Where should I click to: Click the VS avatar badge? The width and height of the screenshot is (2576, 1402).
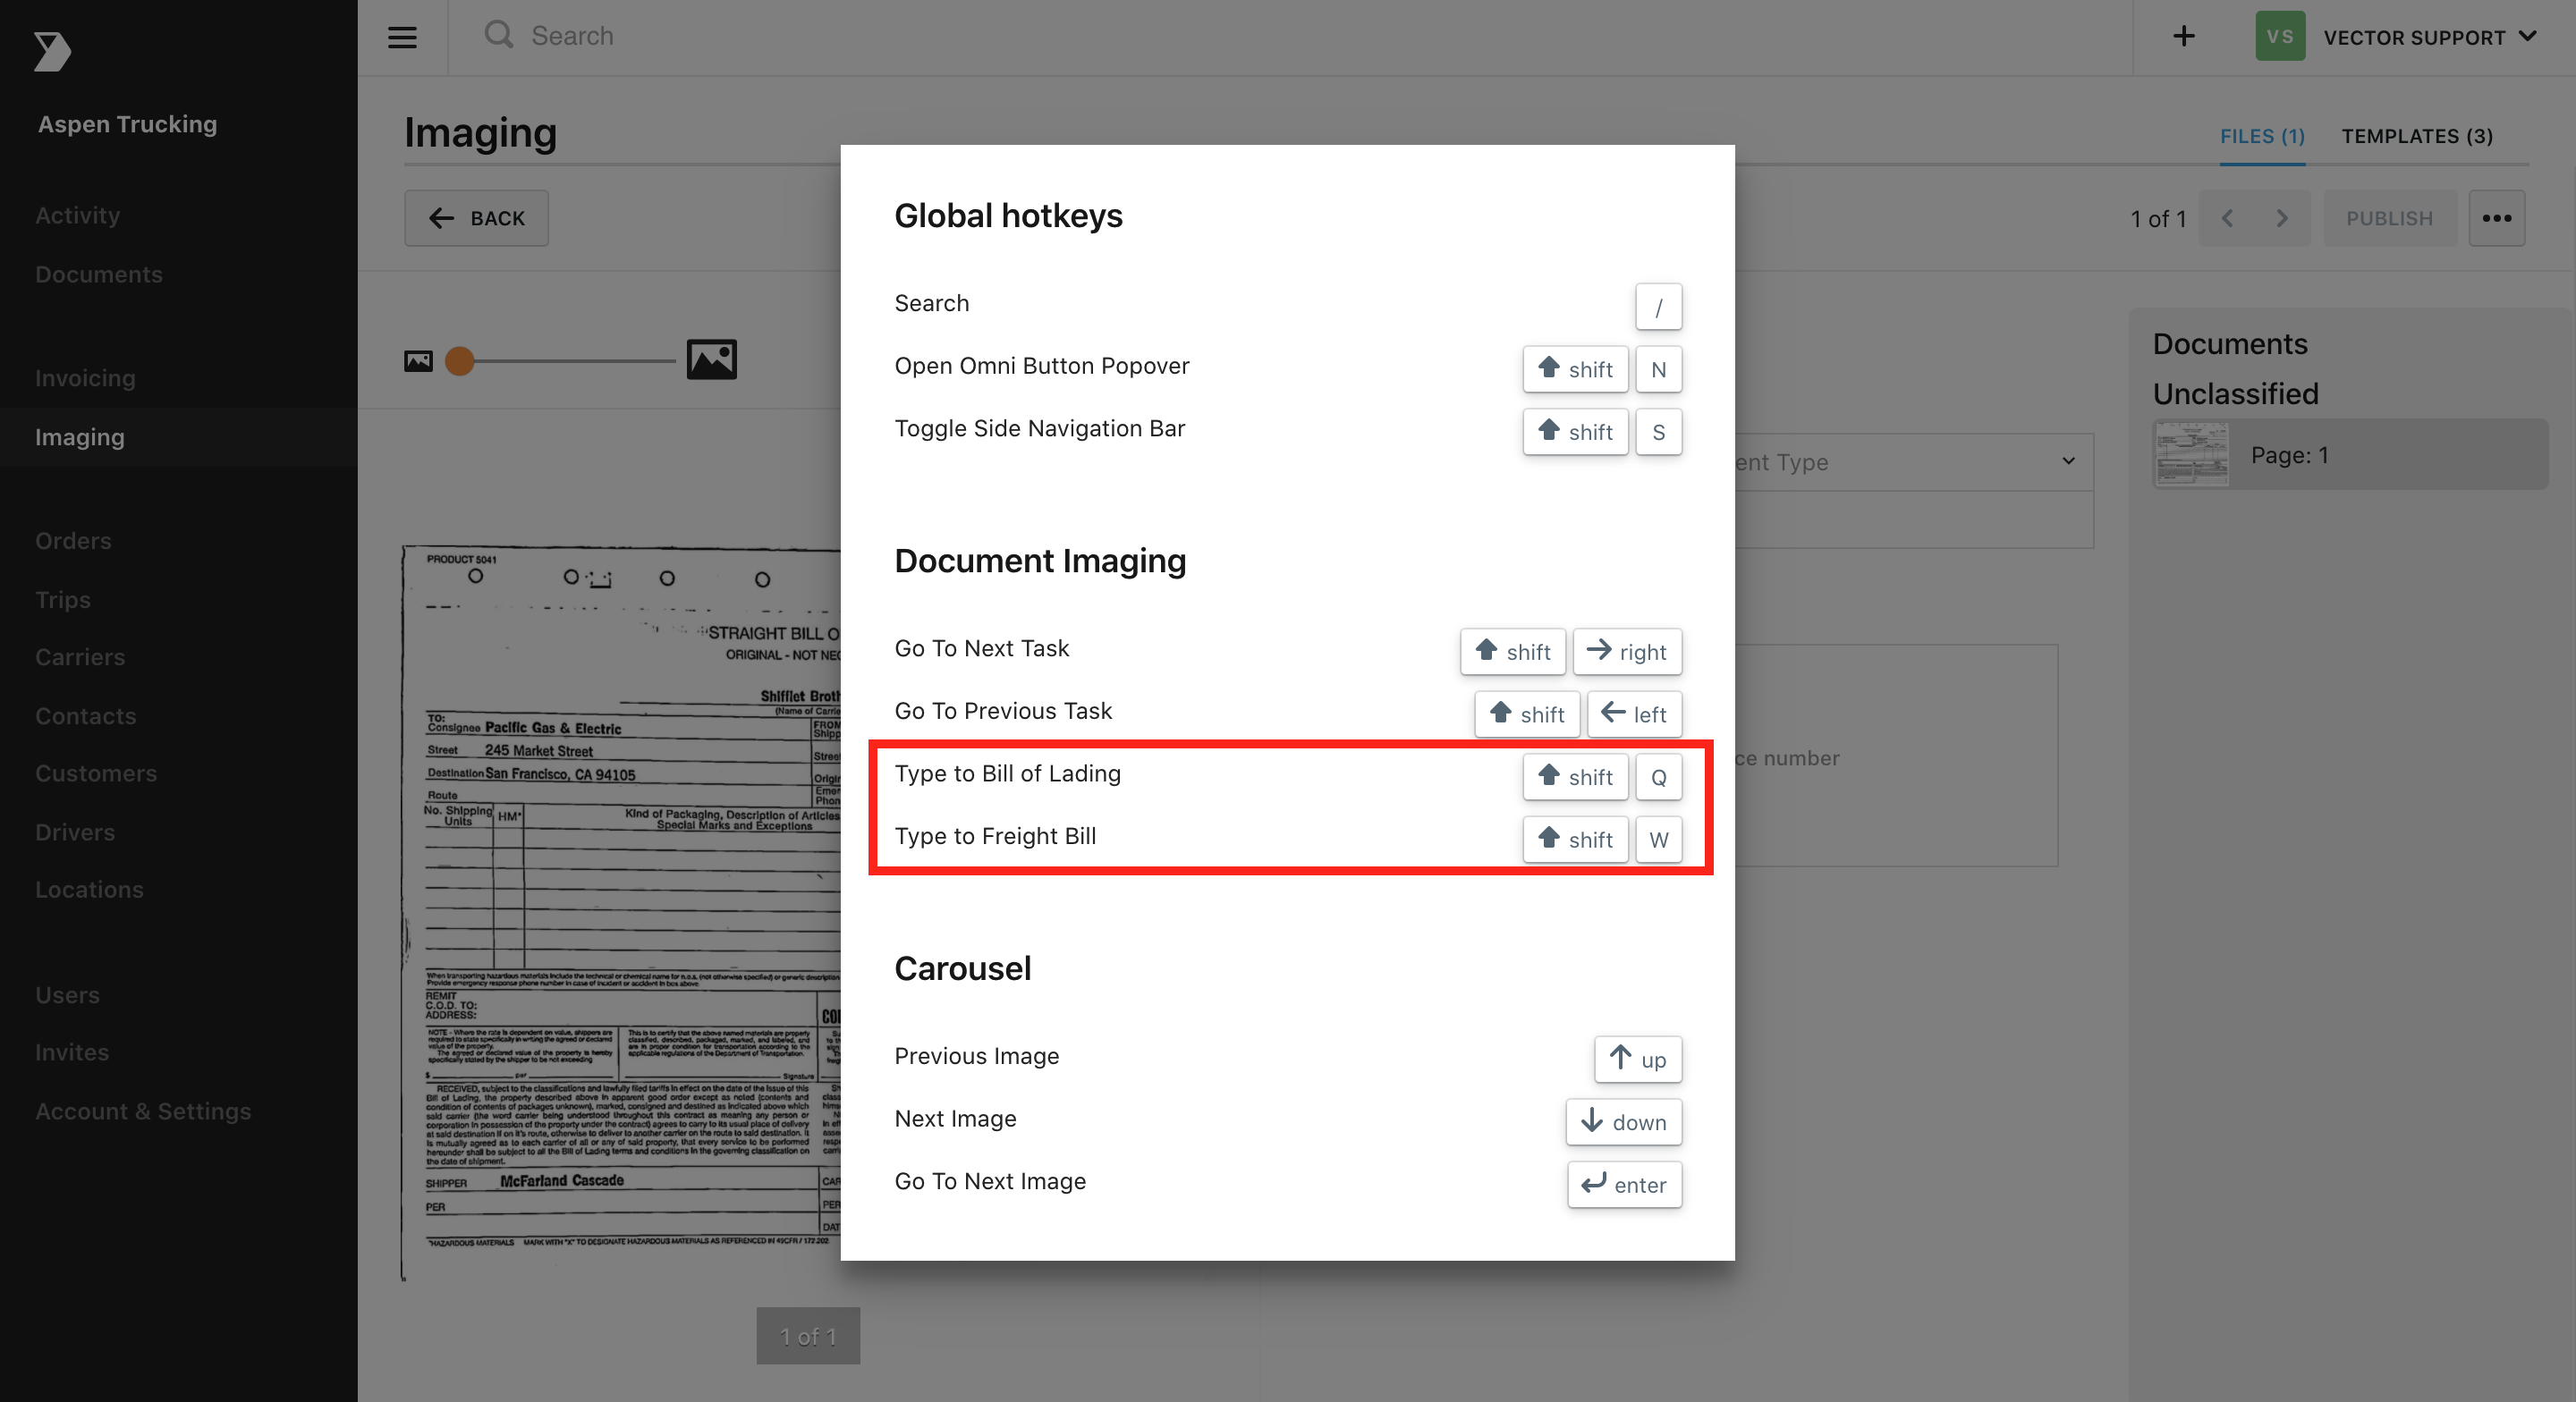[x=2280, y=37]
